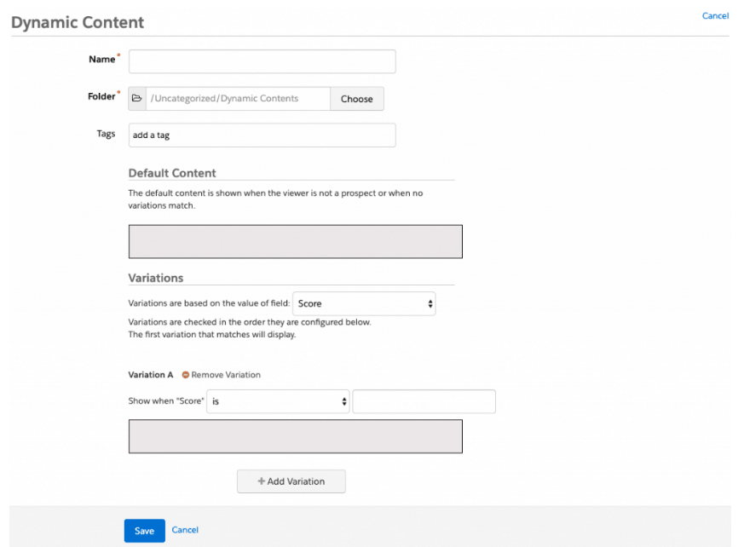Click the Name input field

click(262, 61)
